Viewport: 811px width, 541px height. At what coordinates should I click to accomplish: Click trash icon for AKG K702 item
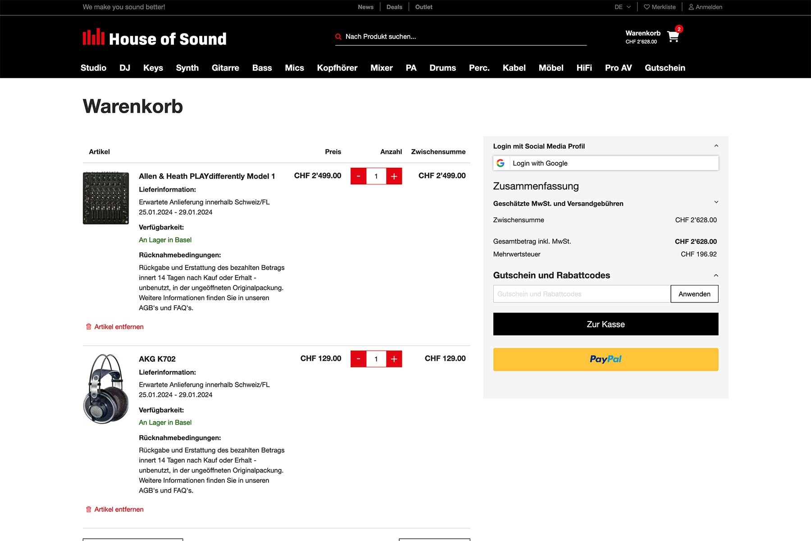point(89,509)
